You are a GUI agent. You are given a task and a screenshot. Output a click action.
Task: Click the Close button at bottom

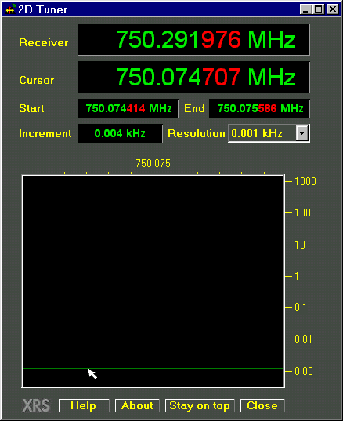[x=262, y=405]
